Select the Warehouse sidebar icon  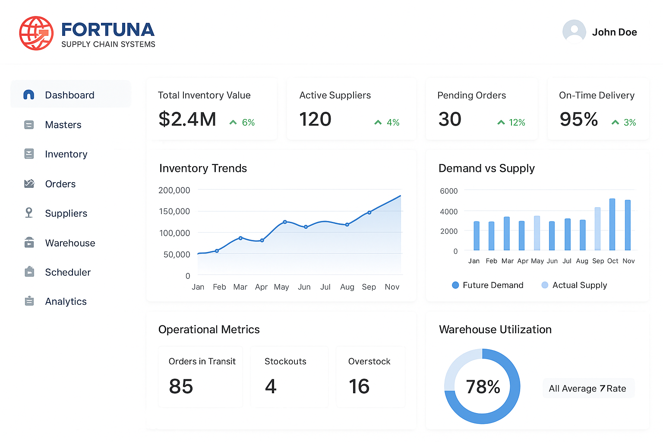29,243
